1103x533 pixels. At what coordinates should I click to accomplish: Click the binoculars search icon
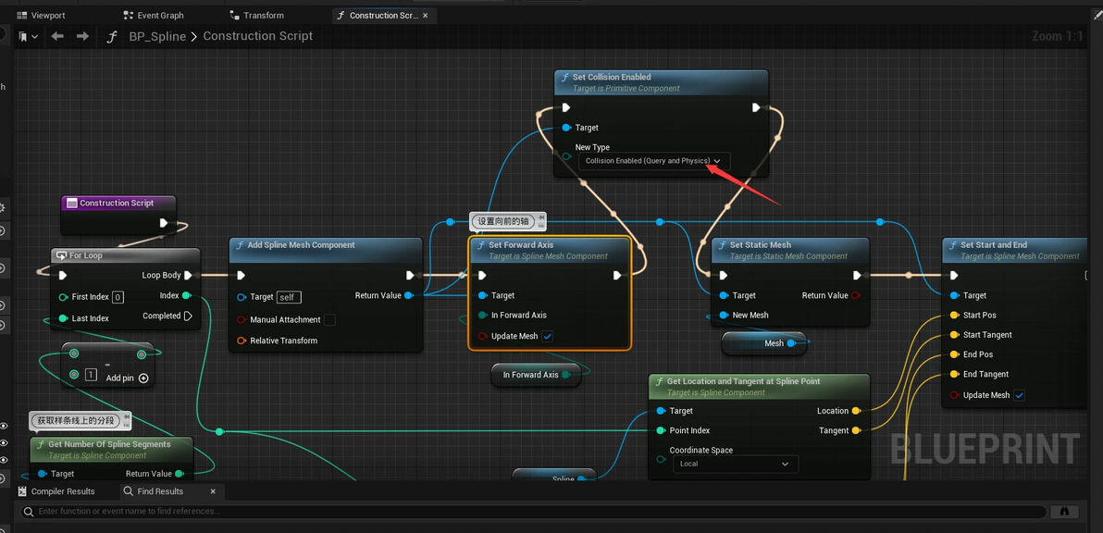click(x=1064, y=511)
